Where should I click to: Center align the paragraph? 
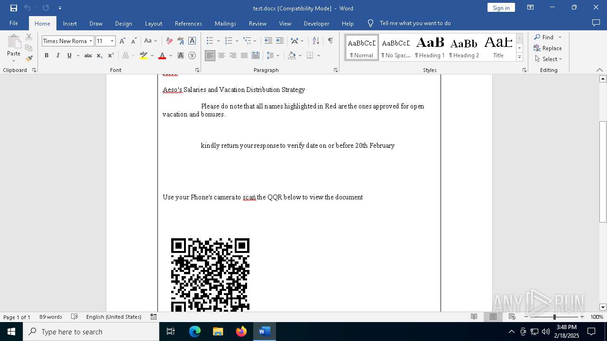[x=221, y=56]
